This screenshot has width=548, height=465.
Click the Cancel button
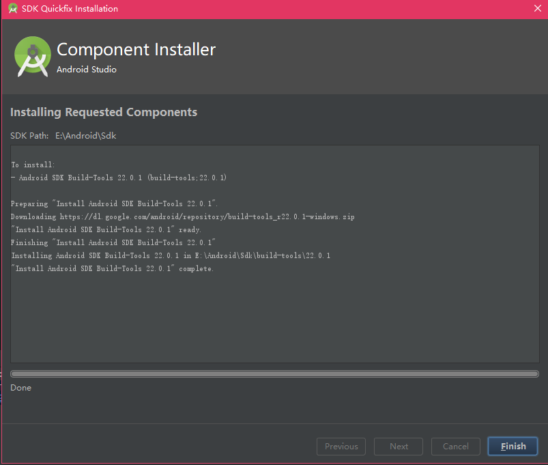tap(456, 446)
